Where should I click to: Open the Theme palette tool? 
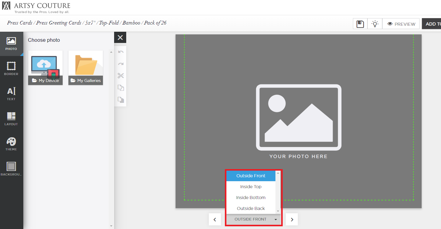pyautogui.click(x=11, y=144)
